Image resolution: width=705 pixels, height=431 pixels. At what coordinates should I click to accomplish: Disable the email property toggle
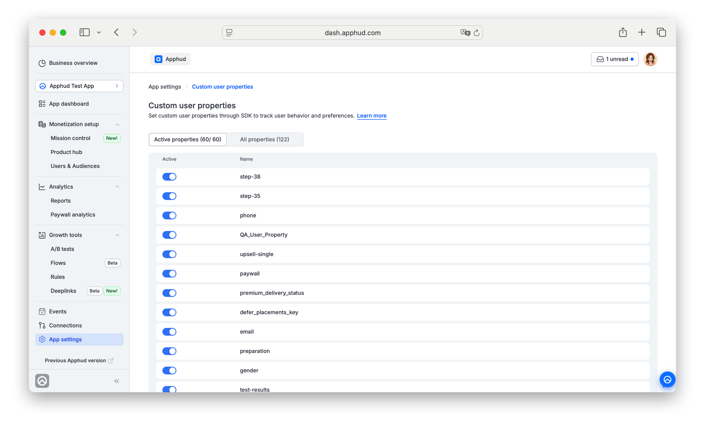point(169,332)
